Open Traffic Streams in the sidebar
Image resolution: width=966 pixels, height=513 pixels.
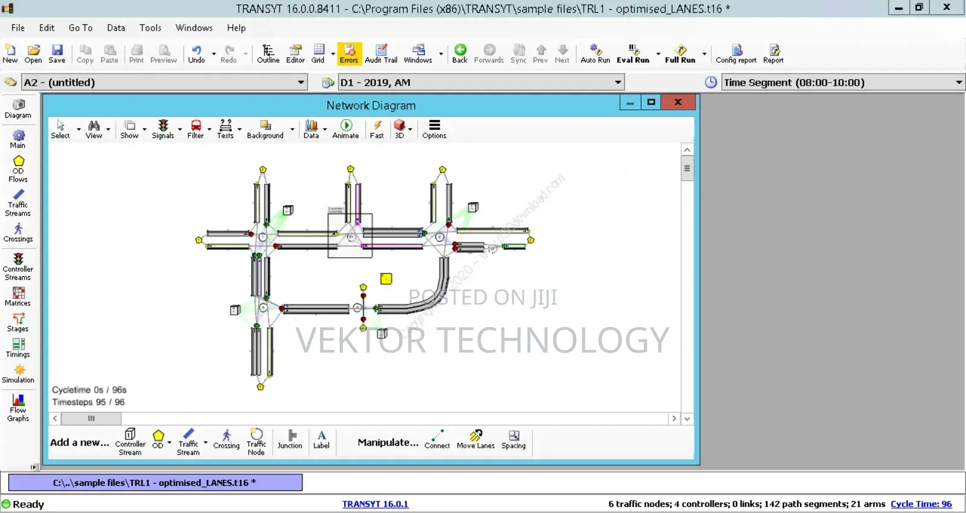[x=18, y=203]
